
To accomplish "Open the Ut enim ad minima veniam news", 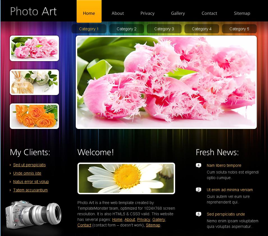I will pyautogui.click(x=230, y=190).
